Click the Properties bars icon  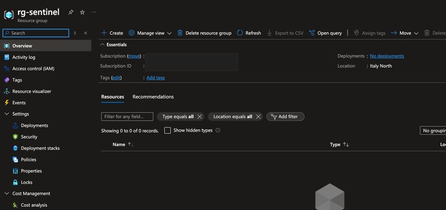click(x=15, y=171)
